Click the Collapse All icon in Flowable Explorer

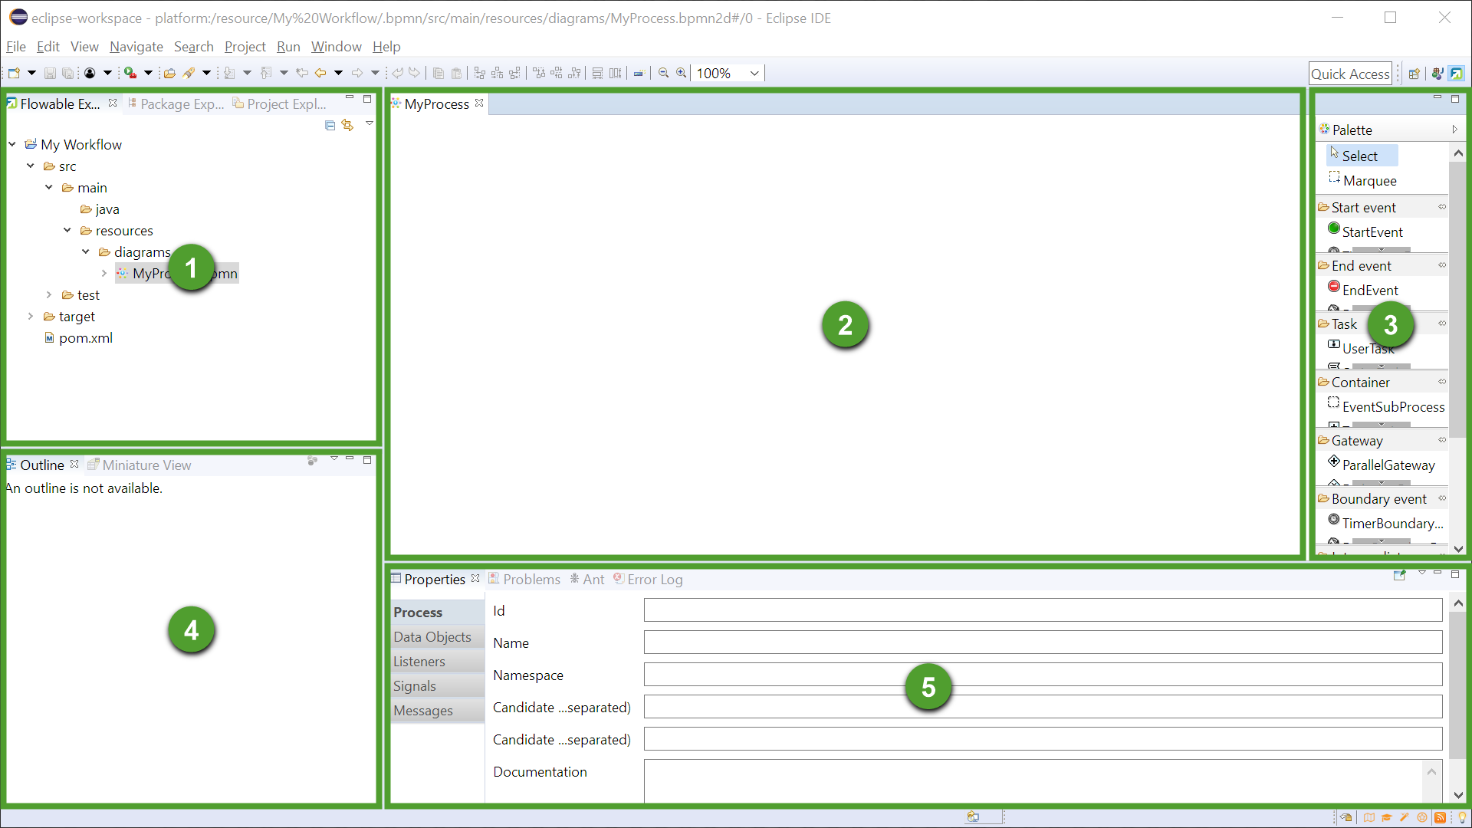point(330,125)
